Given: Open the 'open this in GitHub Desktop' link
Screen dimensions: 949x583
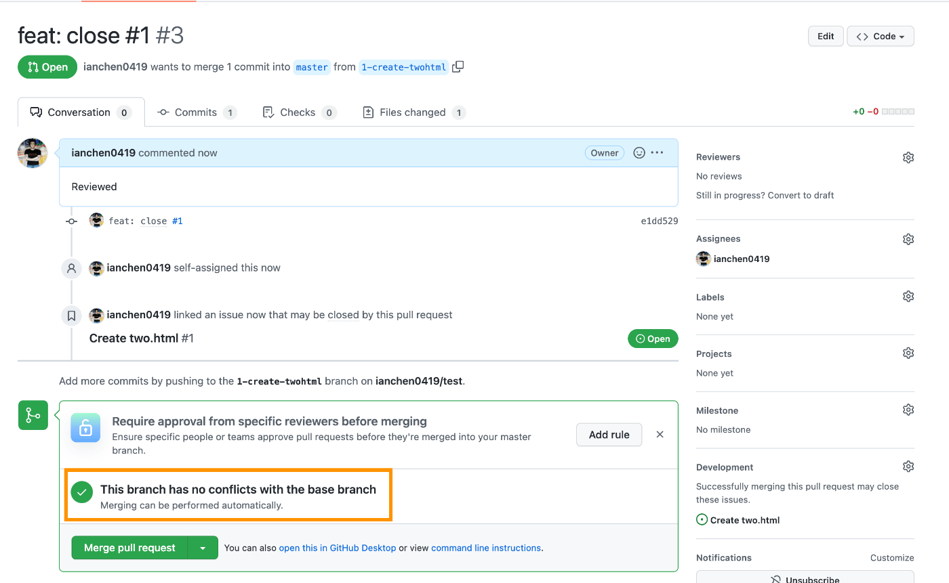Looking at the screenshot, I should click(338, 548).
